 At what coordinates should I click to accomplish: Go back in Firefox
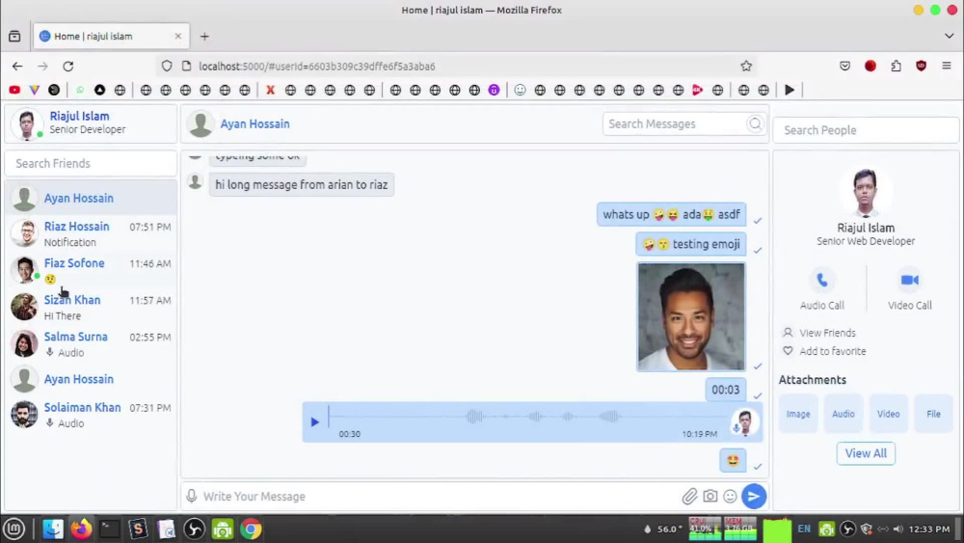click(17, 66)
